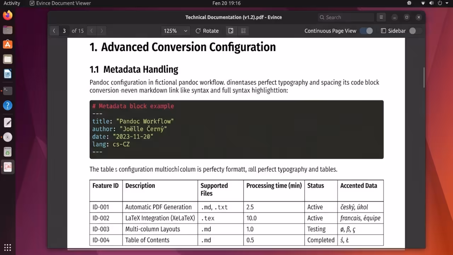Toggle Continuous Page View switch
The image size is (453, 255).
pos(366,31)
